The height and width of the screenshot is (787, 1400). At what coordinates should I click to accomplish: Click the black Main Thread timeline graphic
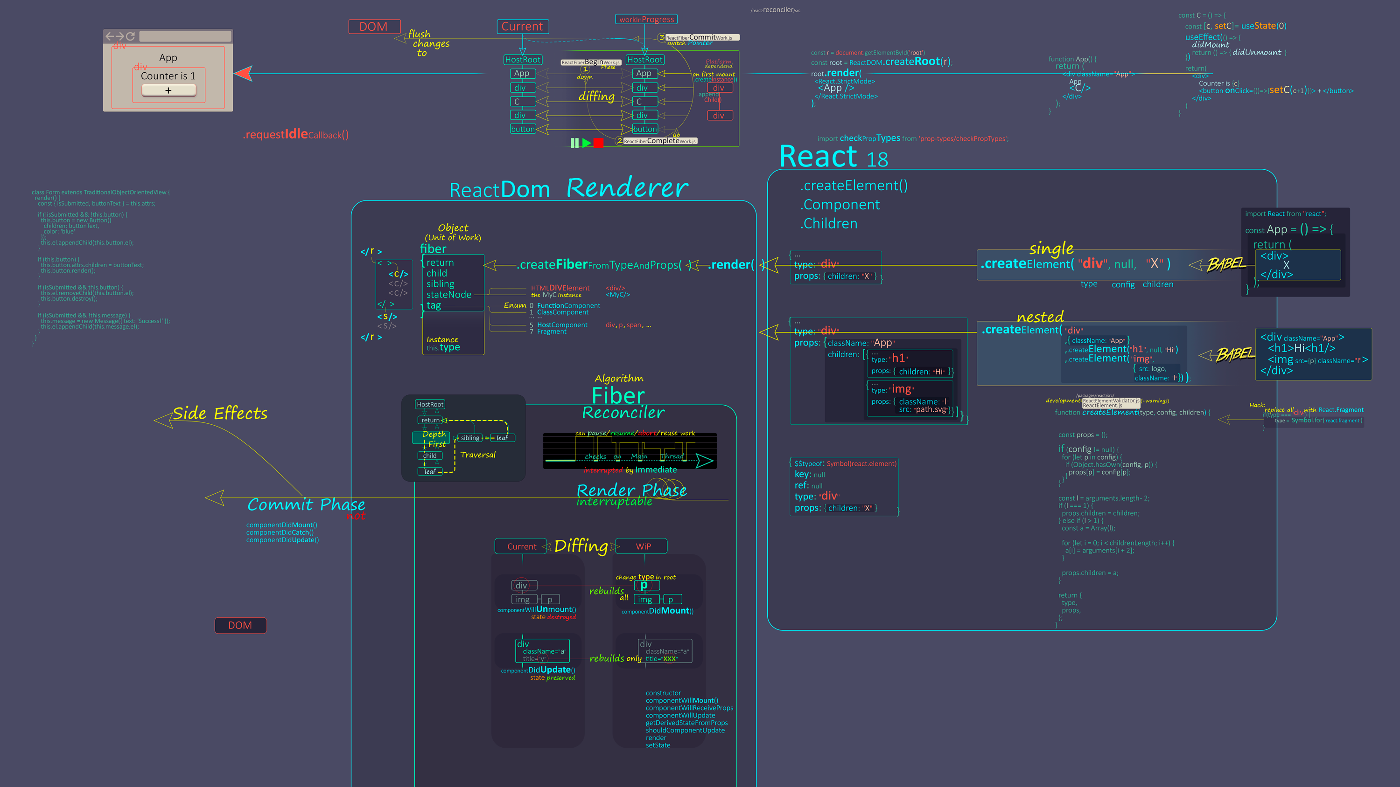click(x=630, y=451)
